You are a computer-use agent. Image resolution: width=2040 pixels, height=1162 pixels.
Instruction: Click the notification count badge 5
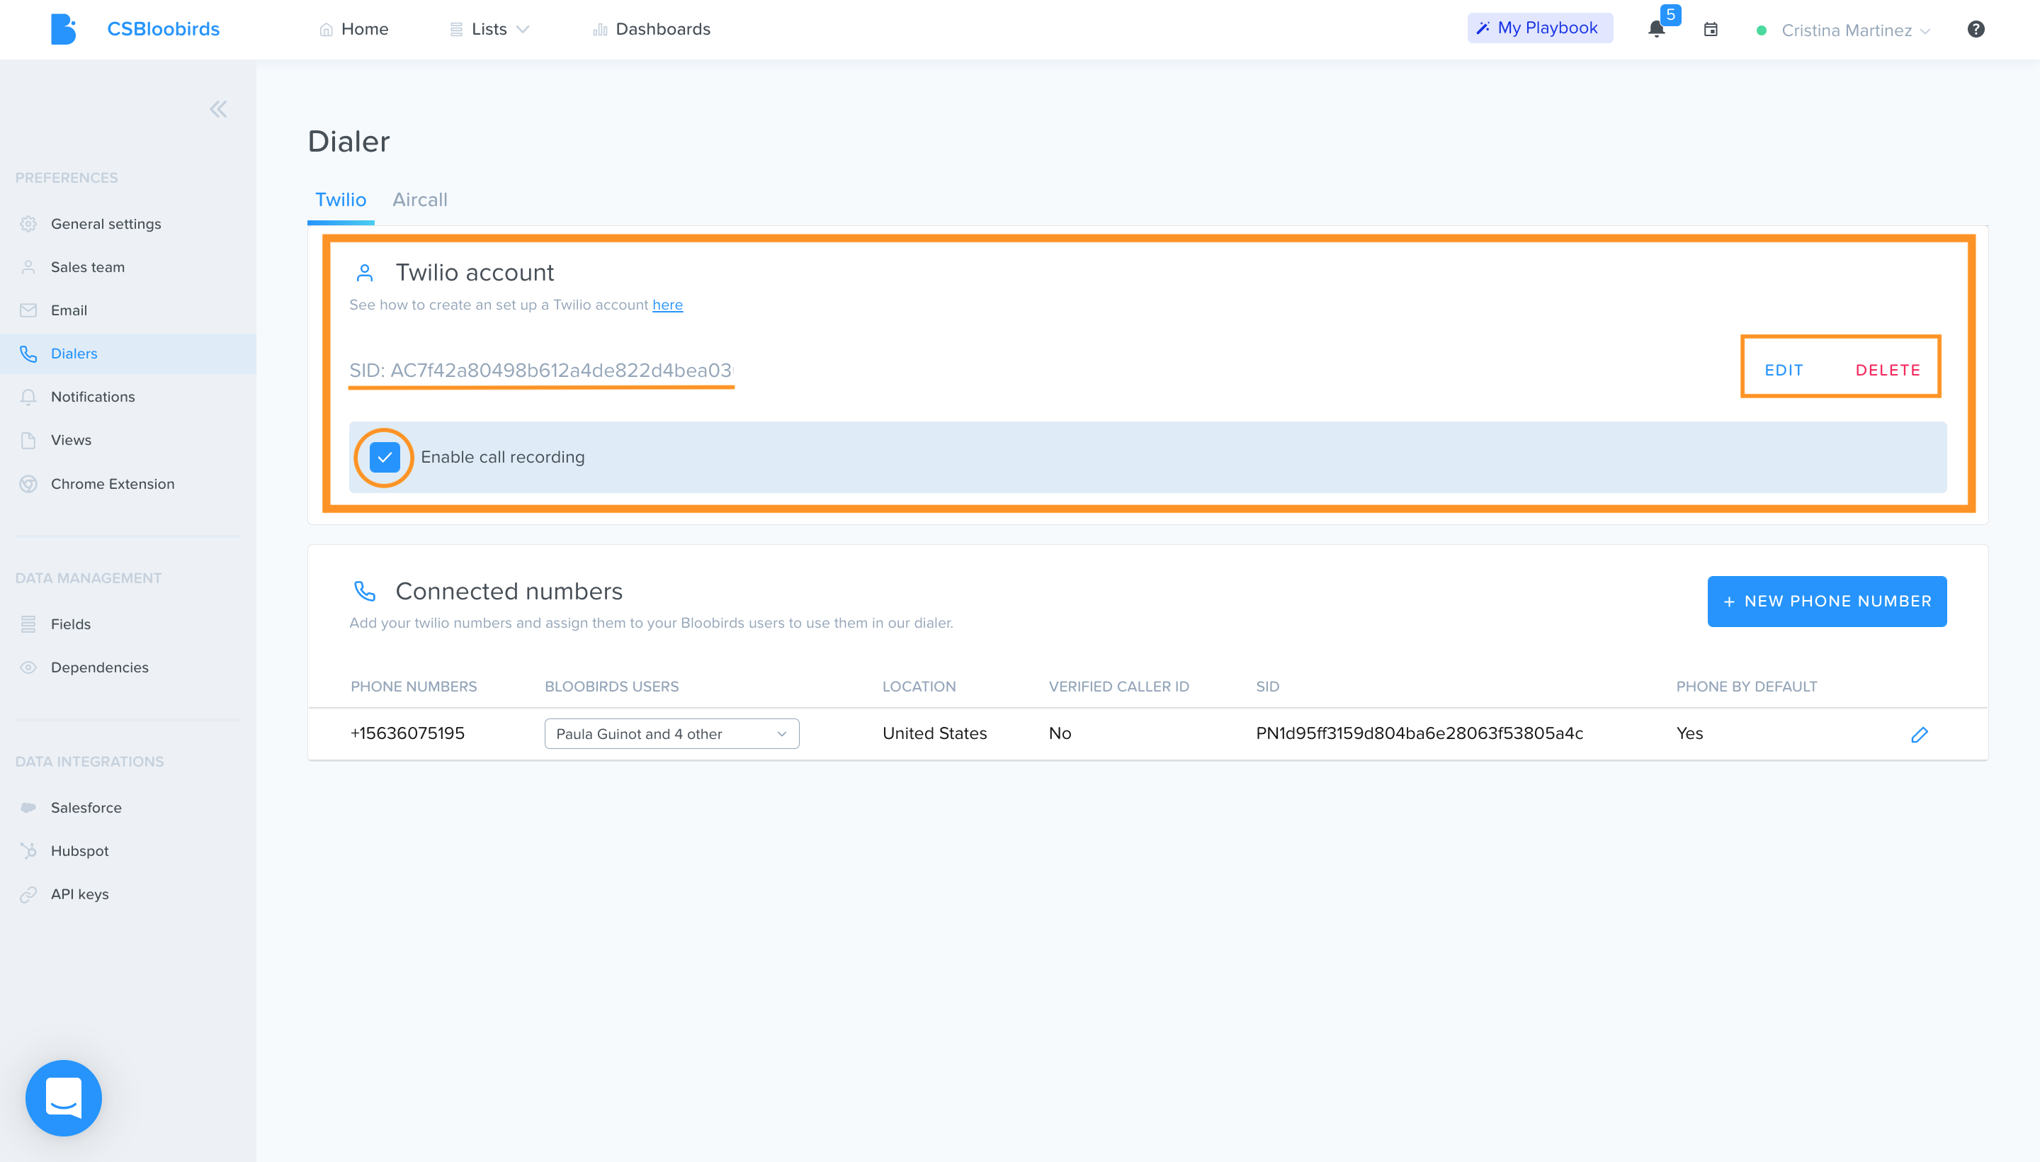[1670, 14]
